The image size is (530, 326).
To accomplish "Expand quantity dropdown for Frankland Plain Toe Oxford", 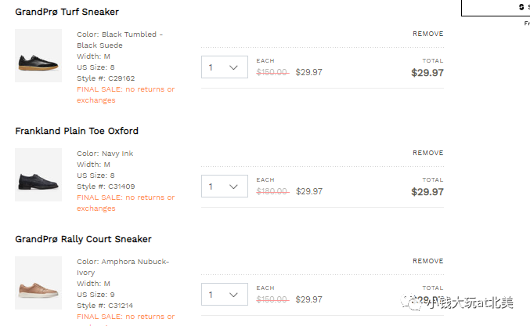I will 225,187.
